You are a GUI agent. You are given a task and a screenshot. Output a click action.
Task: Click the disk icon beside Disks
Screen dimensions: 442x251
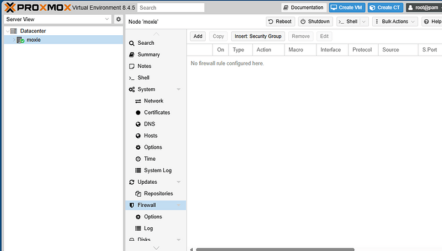(132, 239)
